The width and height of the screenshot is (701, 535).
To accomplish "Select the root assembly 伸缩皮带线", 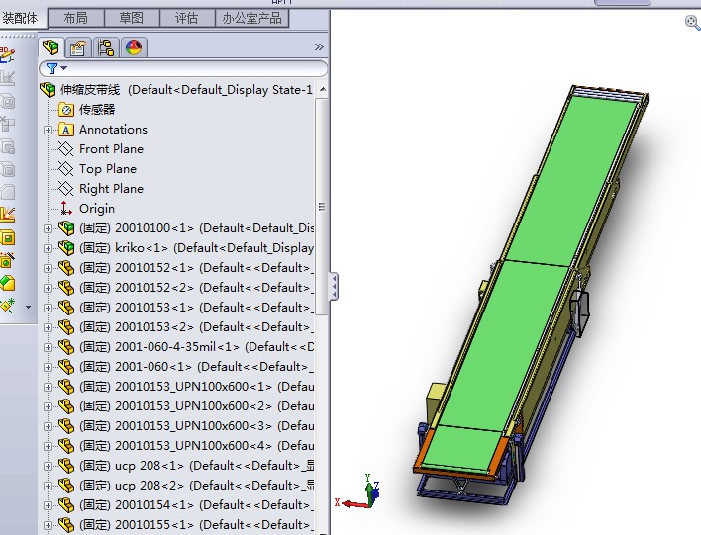I will [176, 90].
